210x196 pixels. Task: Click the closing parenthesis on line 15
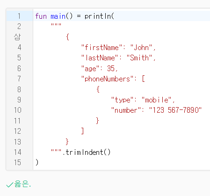click(37, 162)
